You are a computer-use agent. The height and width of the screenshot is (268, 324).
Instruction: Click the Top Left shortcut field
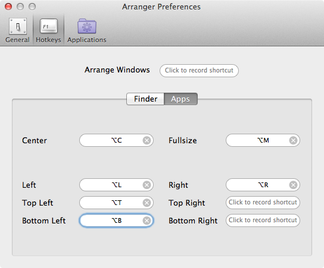[116, 203]
